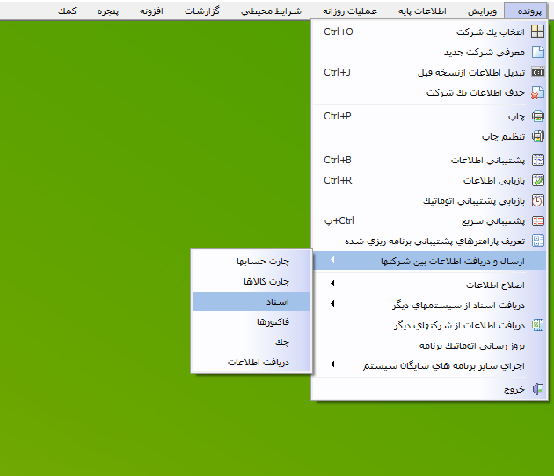
Task: Open the گزارشات menu
Action: click(203, 11)
